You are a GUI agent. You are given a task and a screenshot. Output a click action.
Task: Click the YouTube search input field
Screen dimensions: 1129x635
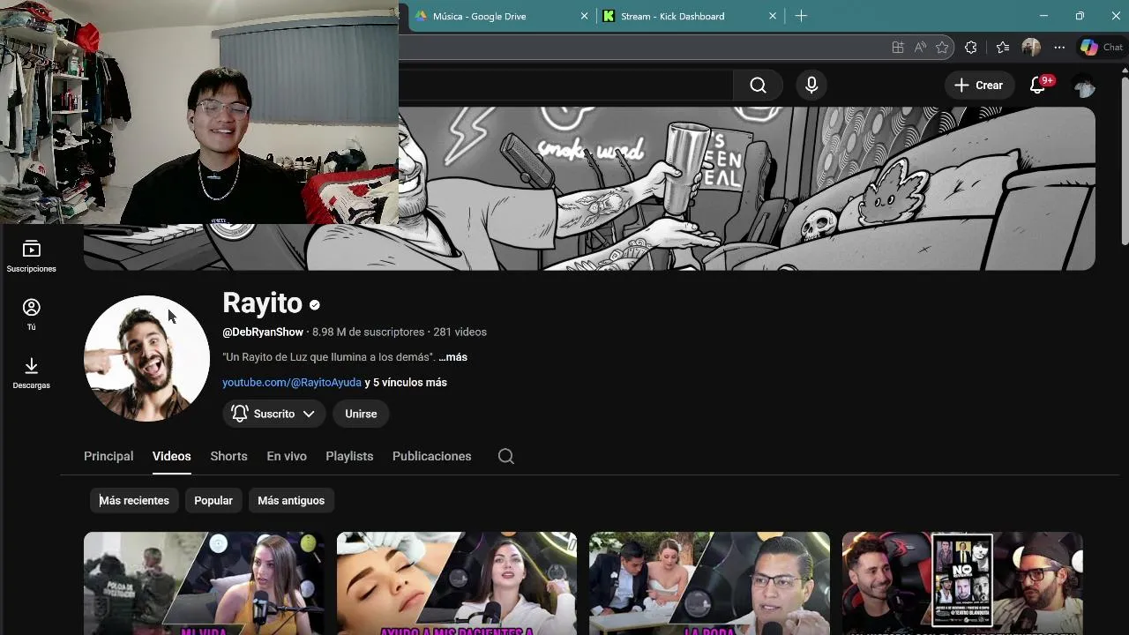565,86
